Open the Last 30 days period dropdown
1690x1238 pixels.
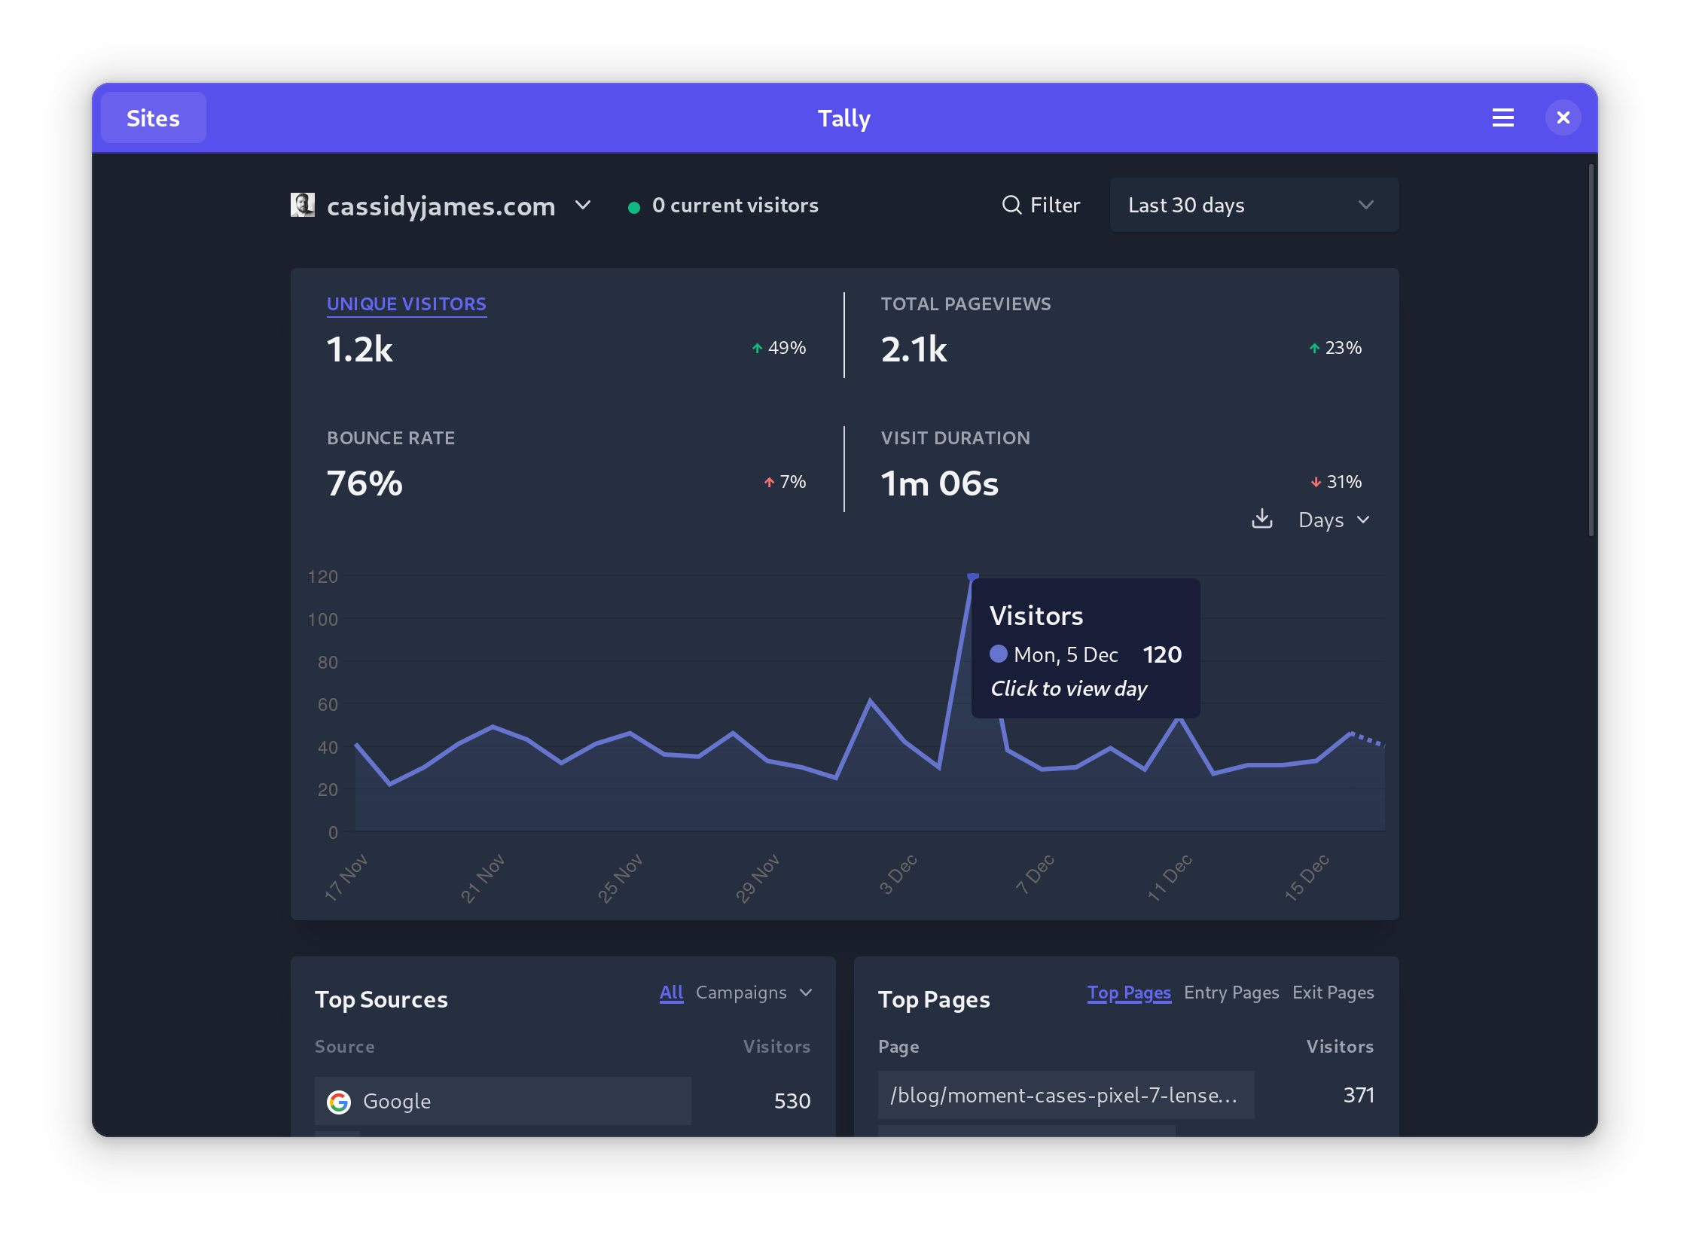1253,205
